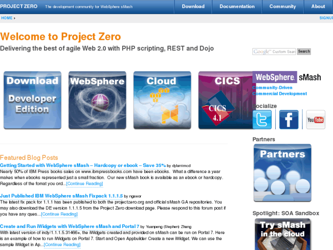Open the Facebook social icon
Viewport: 333px width, 250px height.
click(289, 120)
